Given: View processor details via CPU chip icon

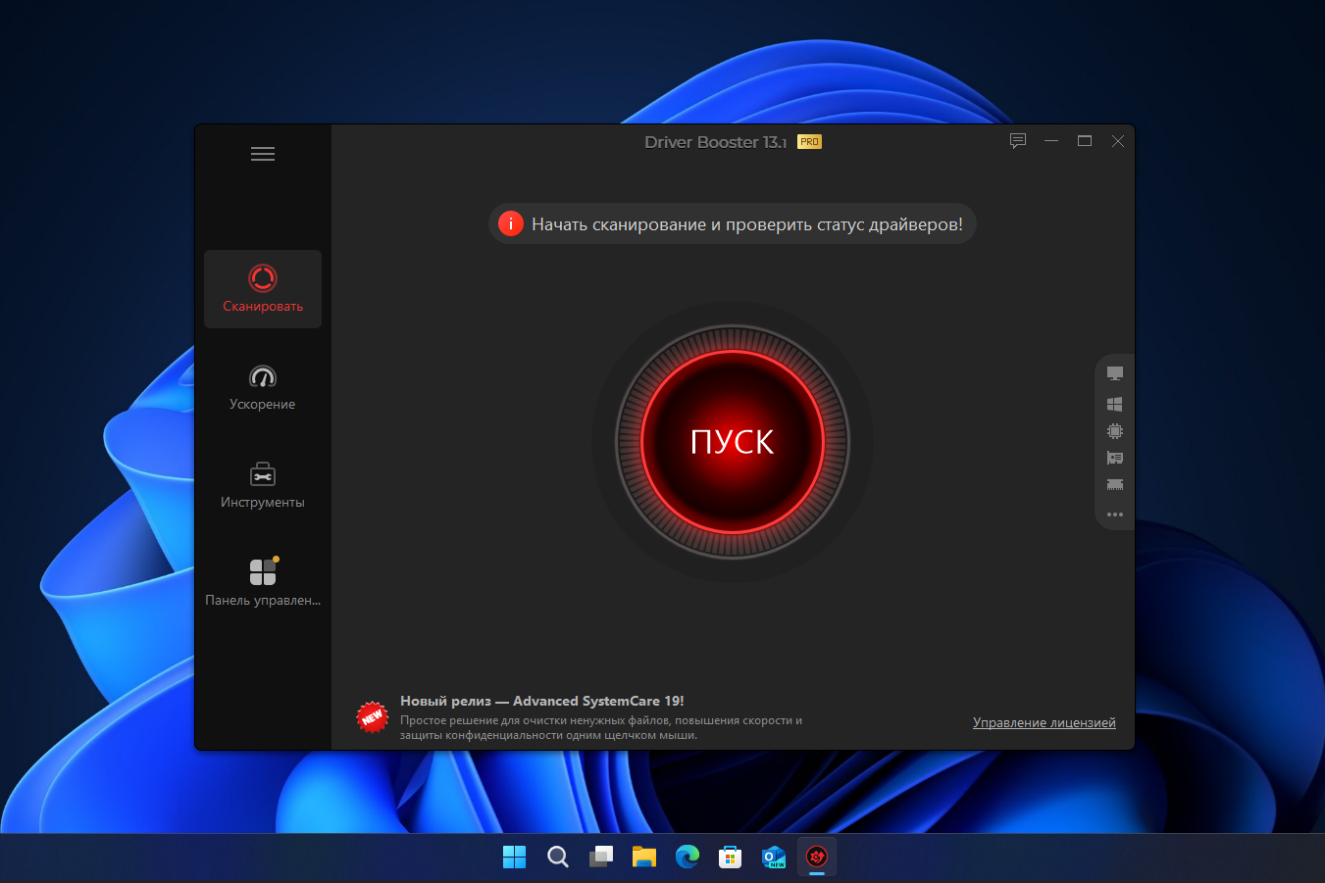Looking at the screenshot, I should tap(1114, 429).
